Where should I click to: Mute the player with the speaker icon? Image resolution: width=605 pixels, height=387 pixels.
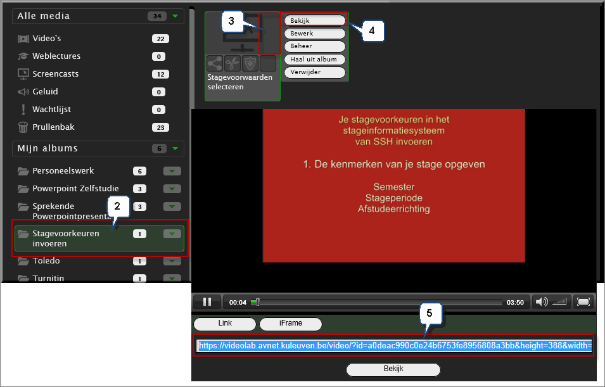542,301
